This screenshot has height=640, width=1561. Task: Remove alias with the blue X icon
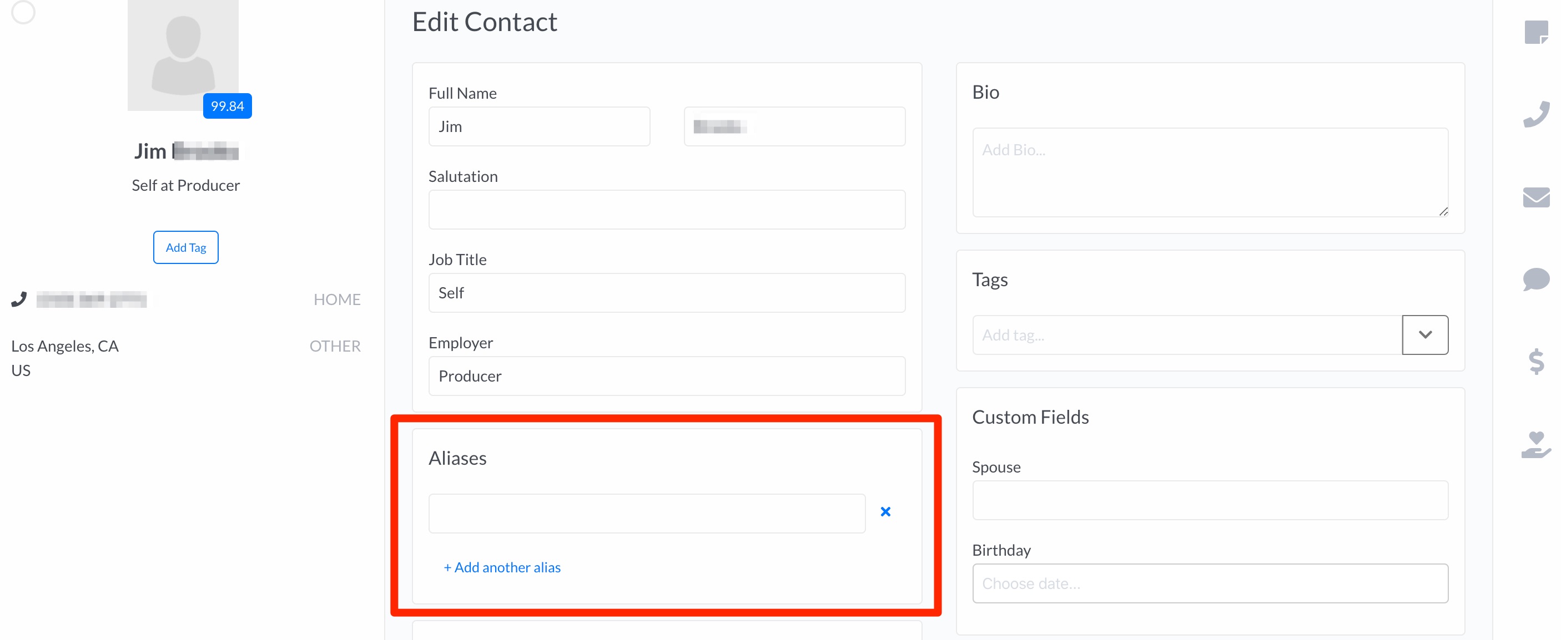885,512
